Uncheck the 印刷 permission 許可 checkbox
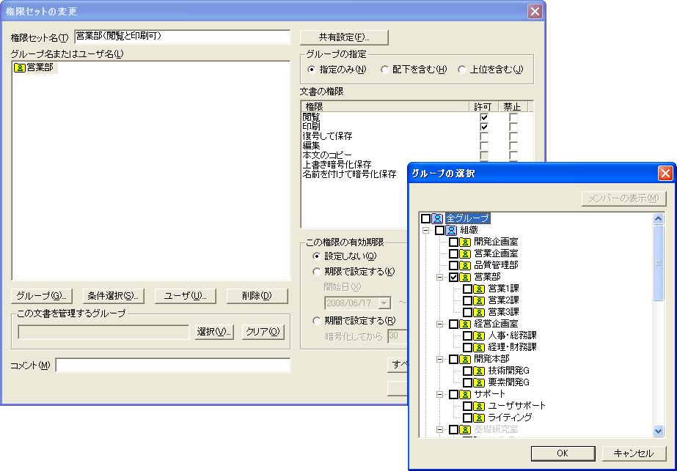The image size is (677, 471). [484, 127]
